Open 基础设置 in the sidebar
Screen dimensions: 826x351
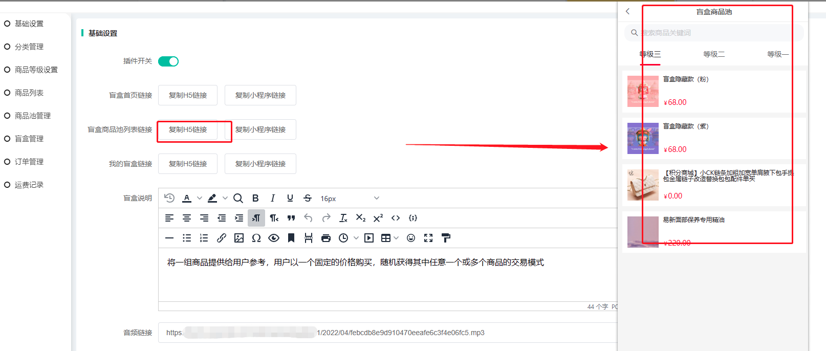(29, 24)
